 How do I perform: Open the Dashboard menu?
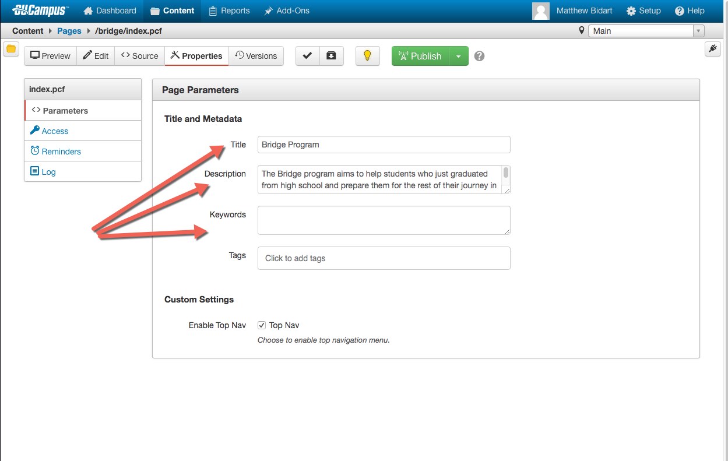110,10
